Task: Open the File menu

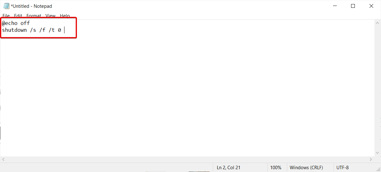Action: coord(6,16)
